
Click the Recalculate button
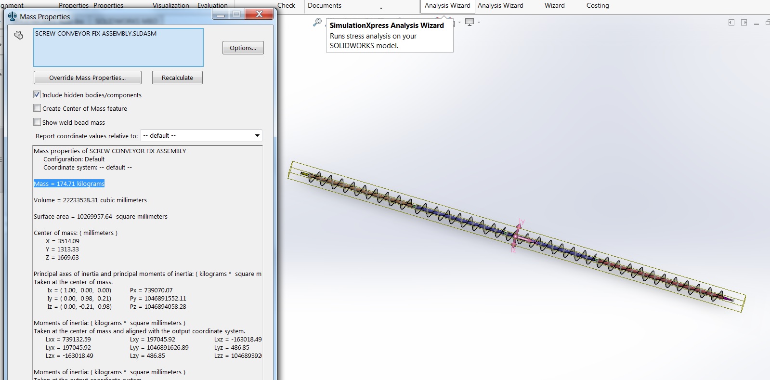(x=177, y=78)
